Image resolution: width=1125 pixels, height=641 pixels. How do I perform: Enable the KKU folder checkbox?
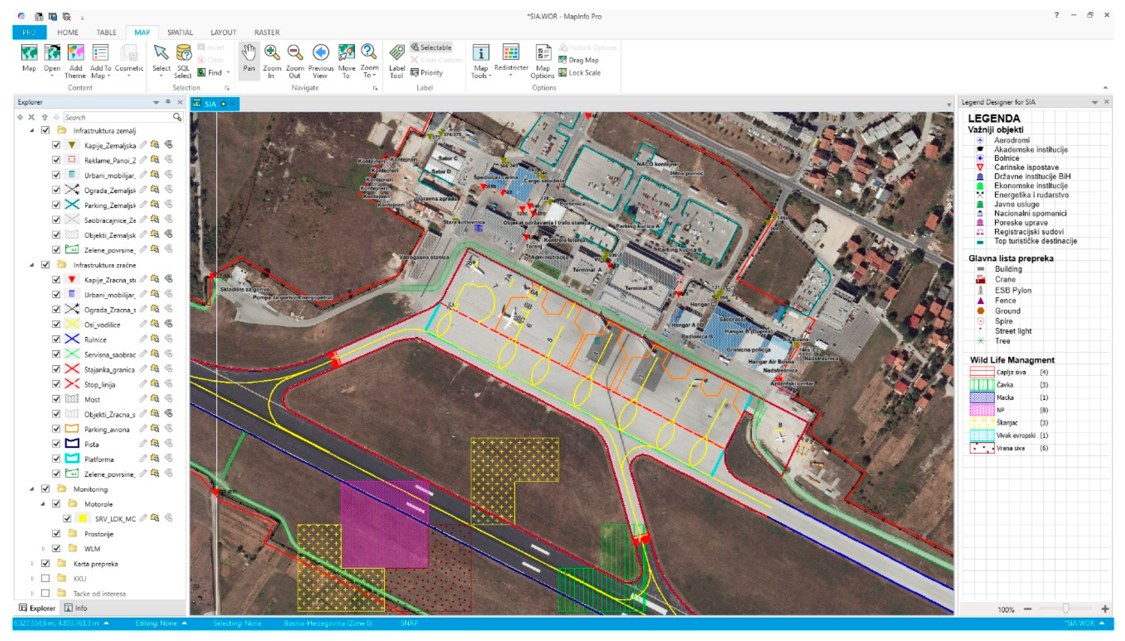(x=45, y=579)
